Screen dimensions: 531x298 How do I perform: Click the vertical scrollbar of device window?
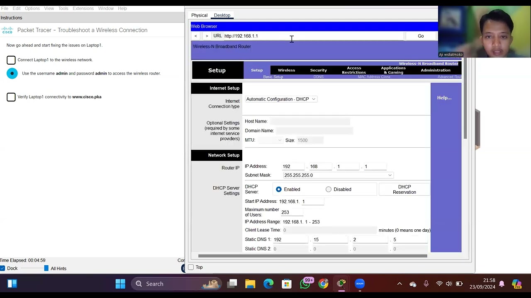coord(465,99)
